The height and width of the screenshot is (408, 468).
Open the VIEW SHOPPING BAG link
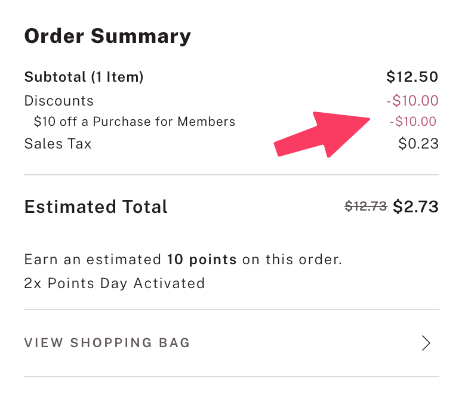(x=107, y=343)
